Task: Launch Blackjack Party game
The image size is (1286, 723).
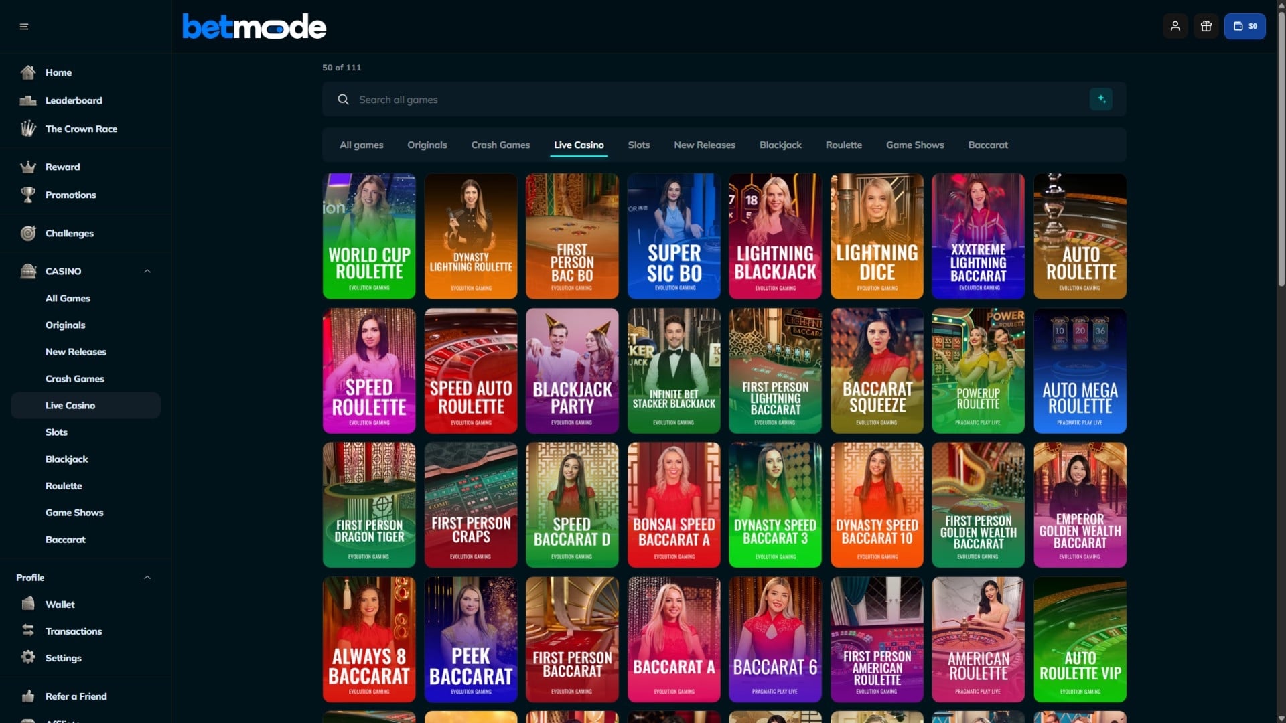Action: 572,370
